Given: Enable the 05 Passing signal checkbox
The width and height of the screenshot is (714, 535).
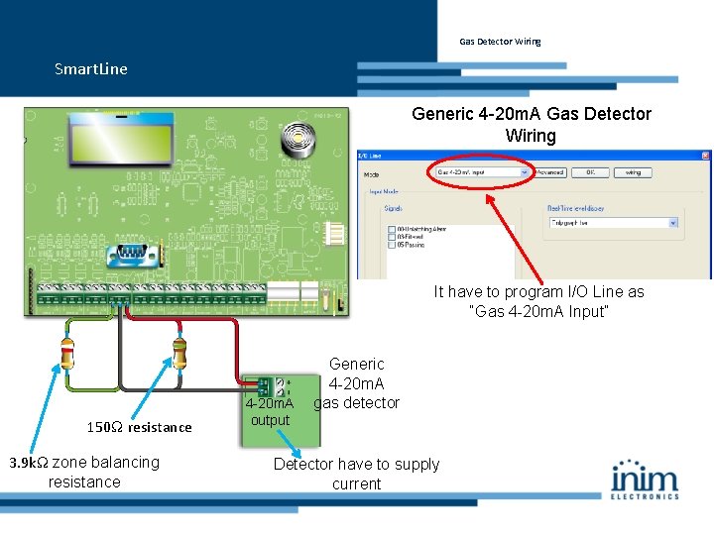Looking at the screenshot, I should [x=391, y=245].
